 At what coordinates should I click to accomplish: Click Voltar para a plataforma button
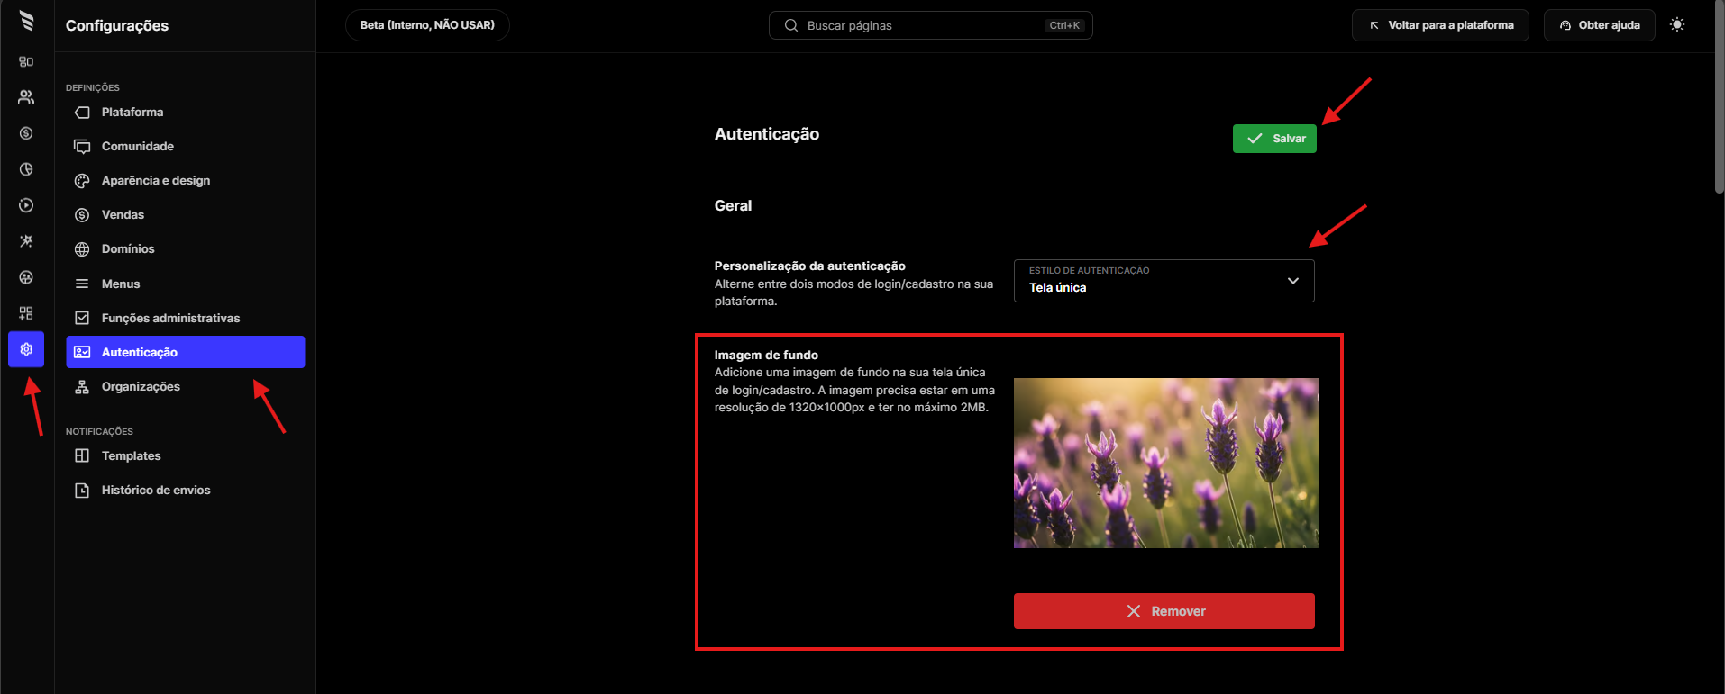[x=1440, y=25]
